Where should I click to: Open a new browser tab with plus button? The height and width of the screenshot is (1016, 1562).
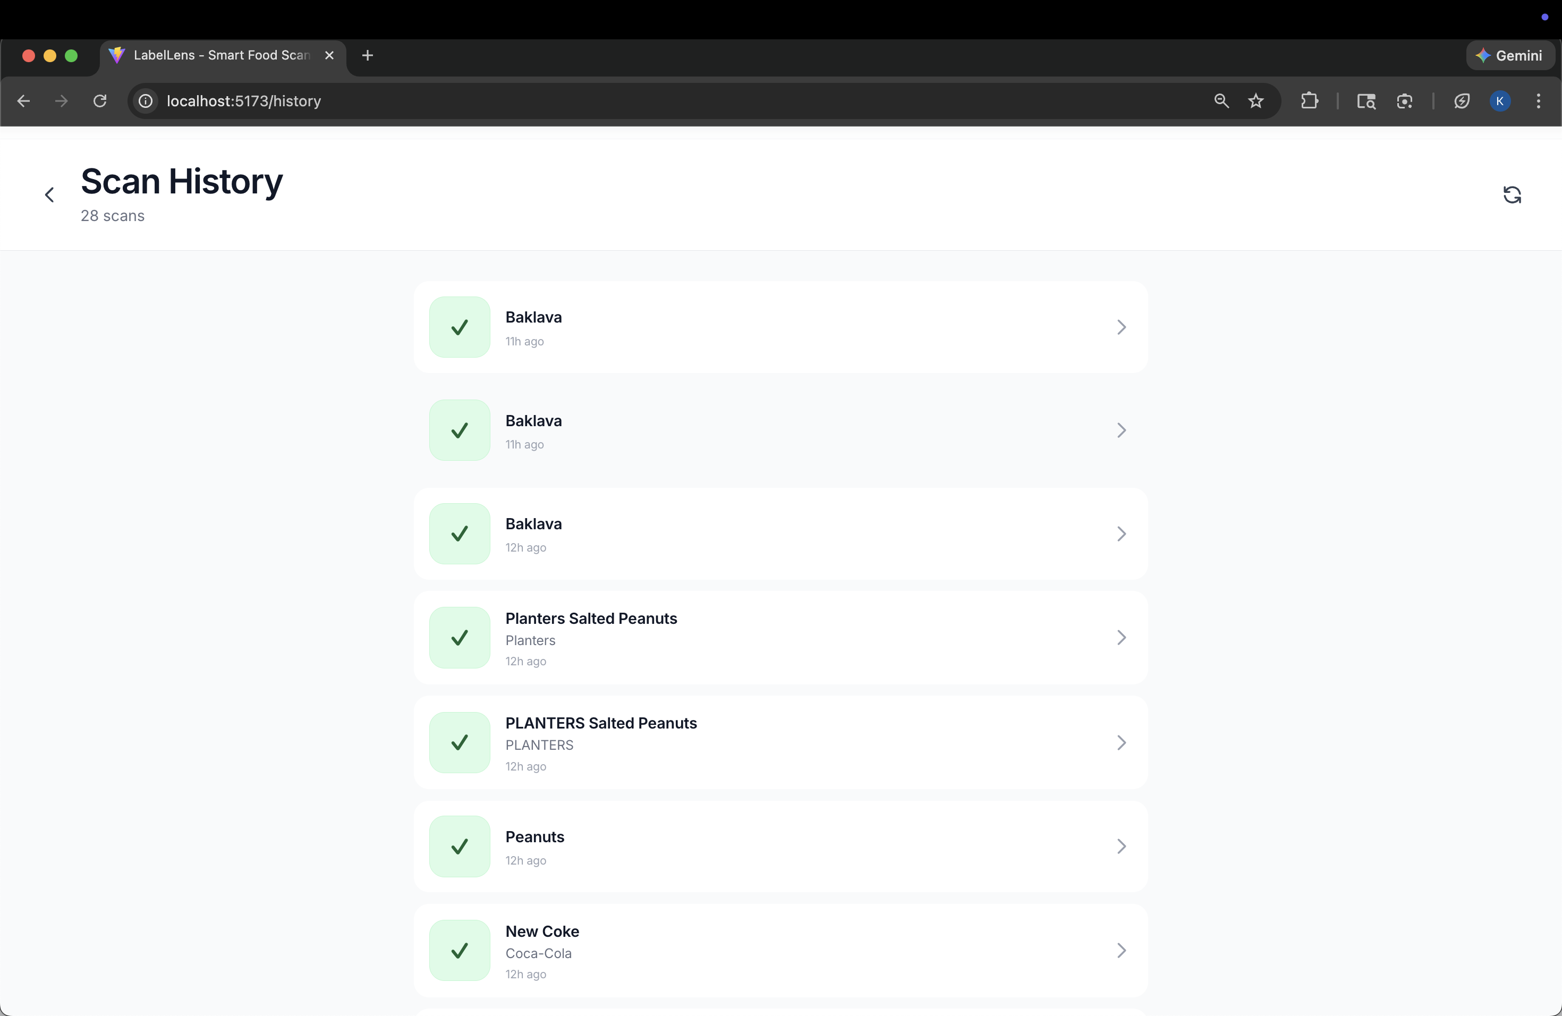[x=368, y=56]
